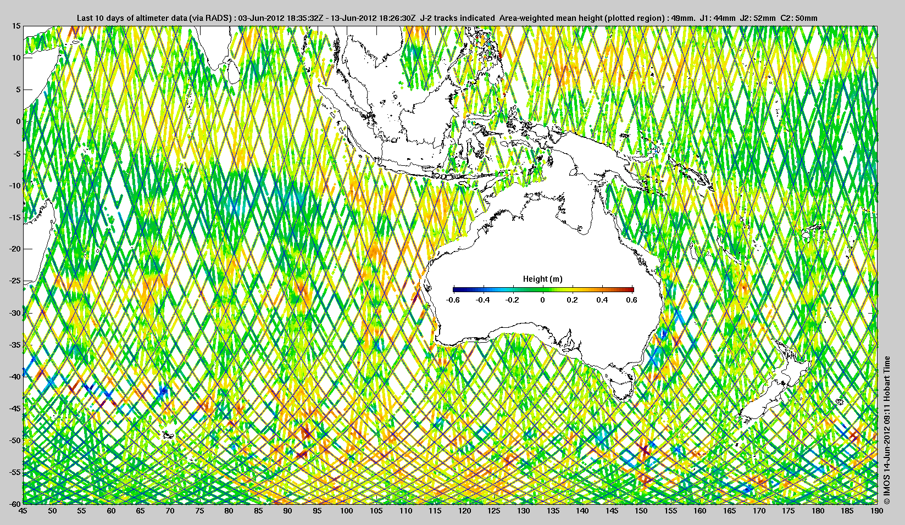Click longitude axis label 160
905x525 pixels.
click(700, 511)
